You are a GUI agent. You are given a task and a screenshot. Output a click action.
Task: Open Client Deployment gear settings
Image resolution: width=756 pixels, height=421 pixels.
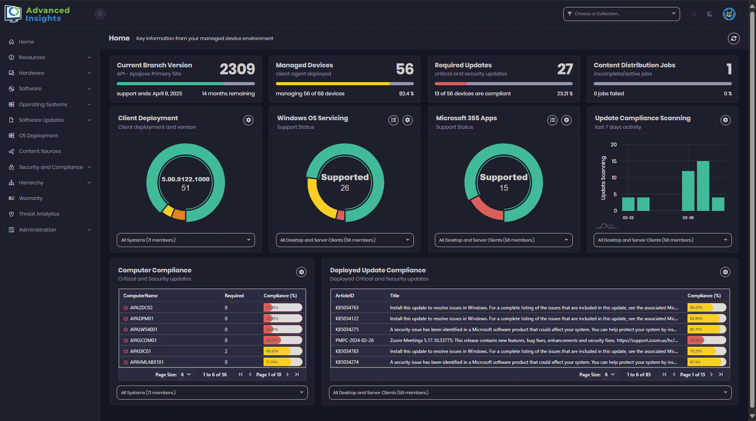click(248, 120)
